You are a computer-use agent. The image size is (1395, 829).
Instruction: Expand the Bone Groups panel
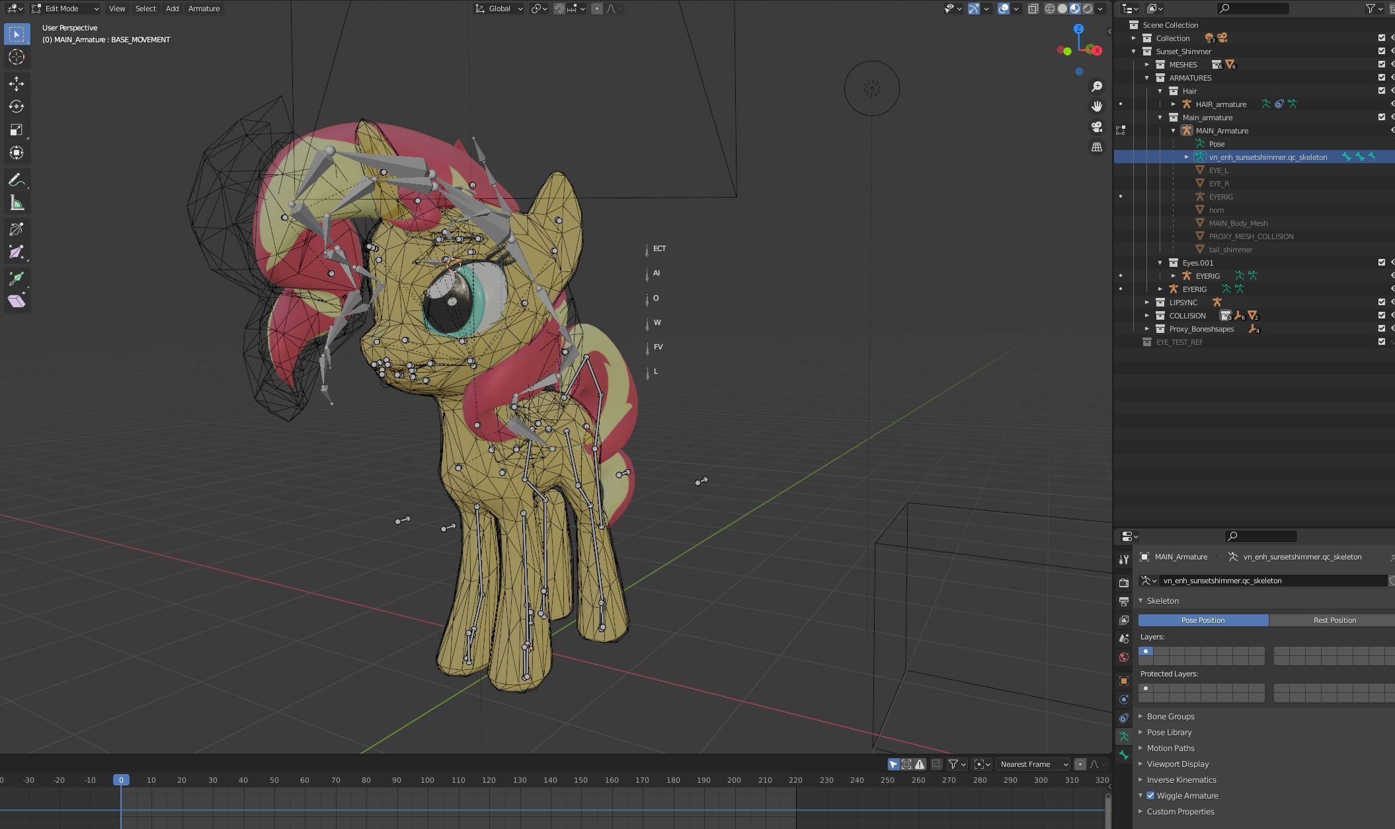(1170, 716)
